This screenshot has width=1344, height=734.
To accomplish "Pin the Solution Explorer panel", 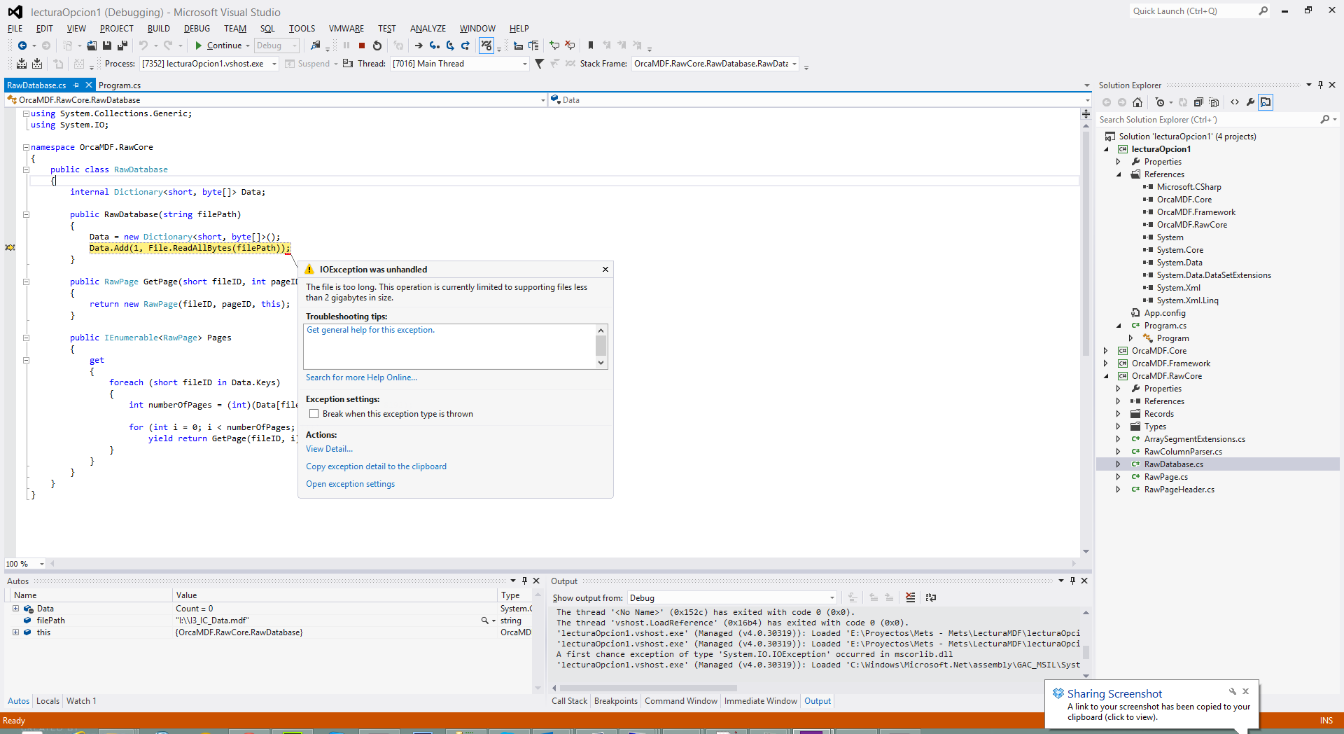I will click(x=1320, y=85).
